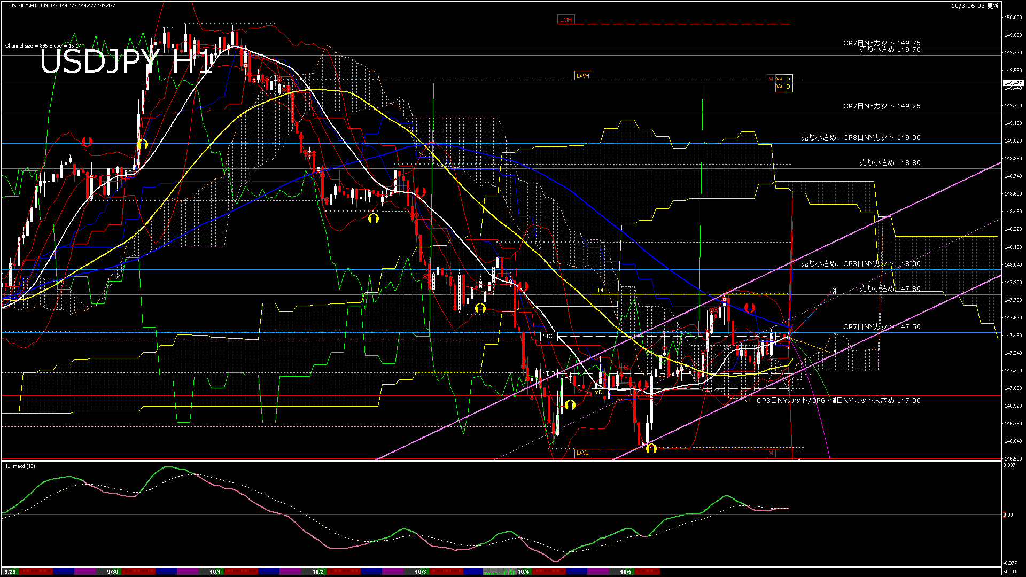The width and height of the screenshot is (1026, 577).
Task: Click the red down-arrow signal above the YDL label
Action: (x=642, y=385)
